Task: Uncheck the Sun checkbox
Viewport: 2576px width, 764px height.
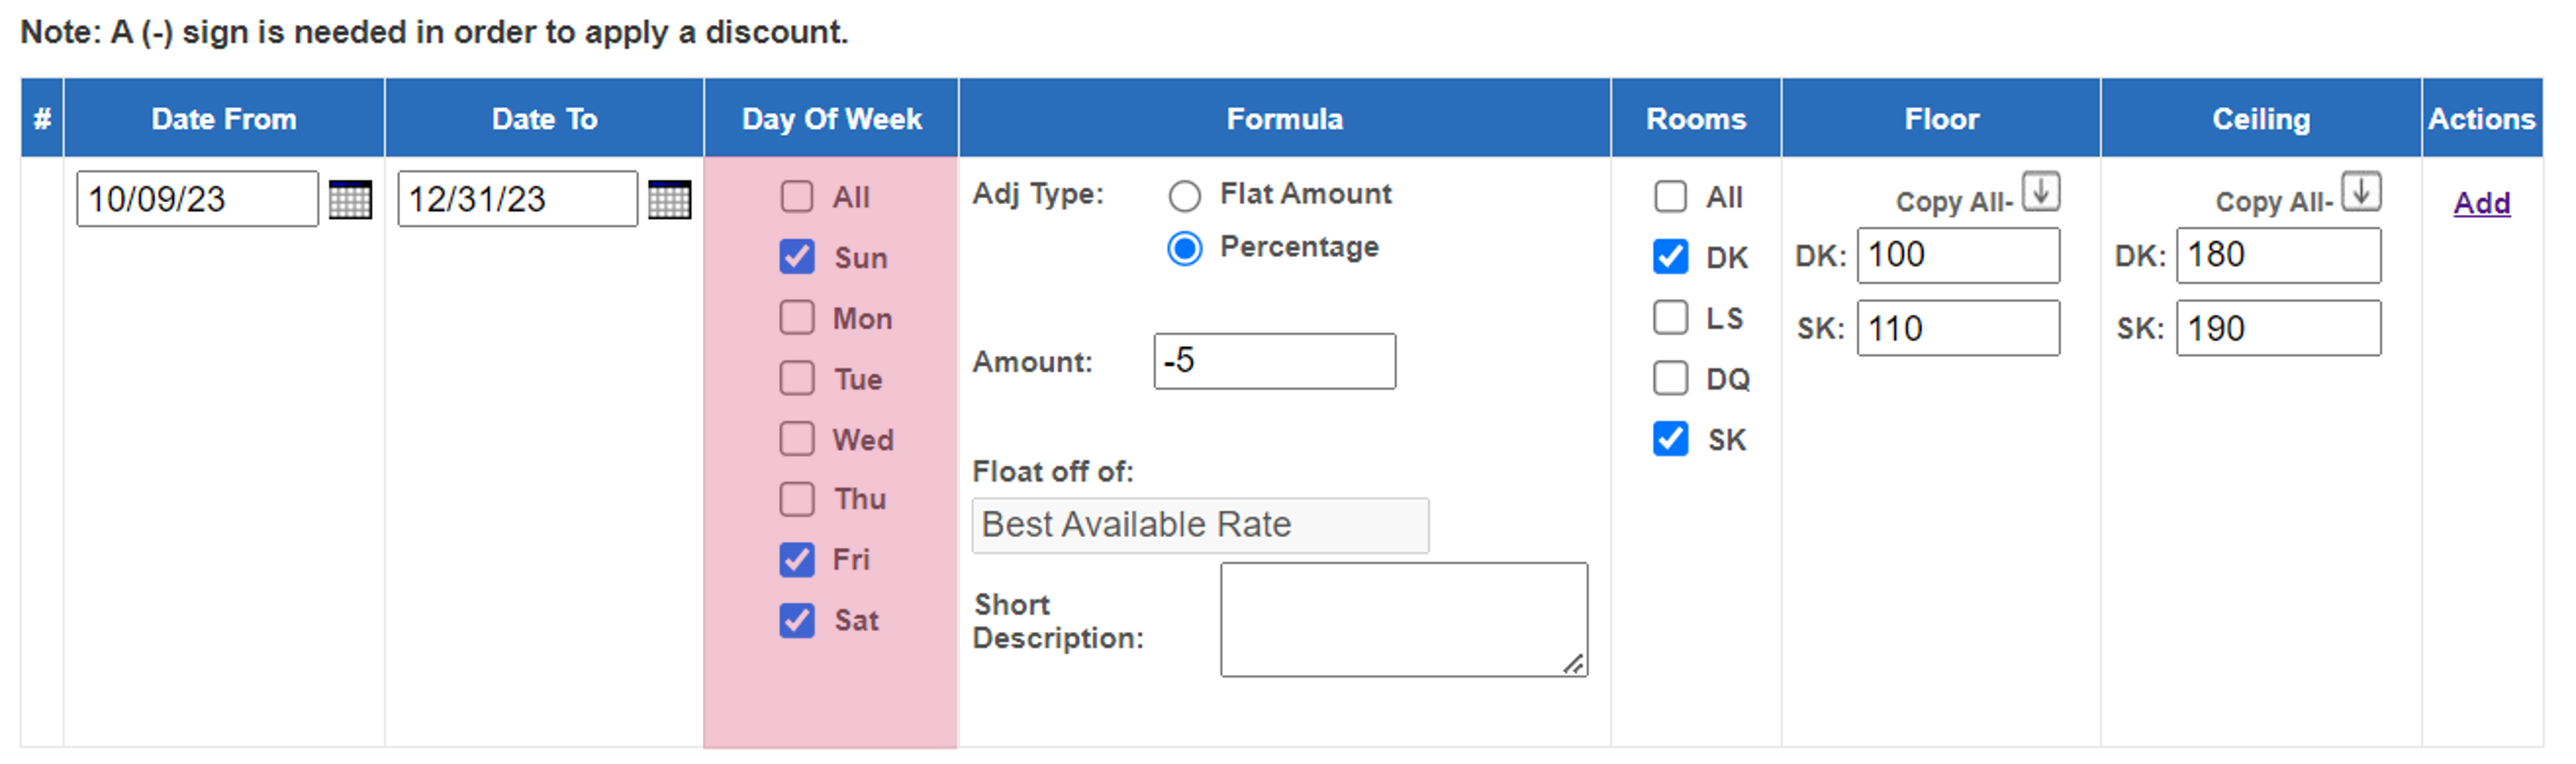Action: (797, 257)
